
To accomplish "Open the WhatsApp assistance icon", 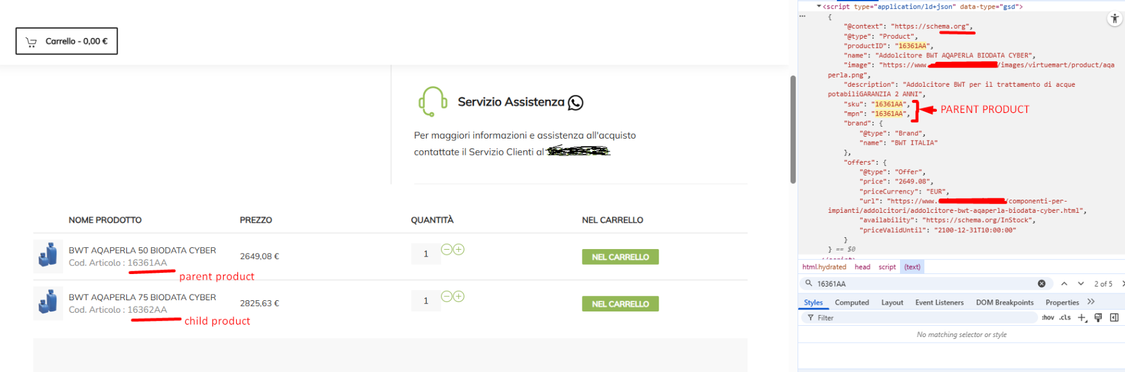I will tap(576, 102).
